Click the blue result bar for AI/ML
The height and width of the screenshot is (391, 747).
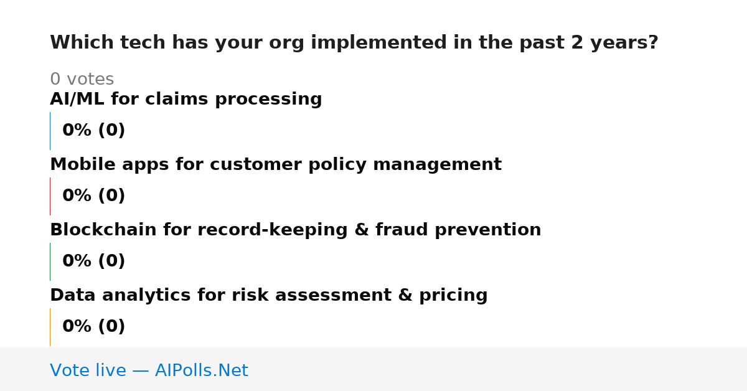[50, 131]
